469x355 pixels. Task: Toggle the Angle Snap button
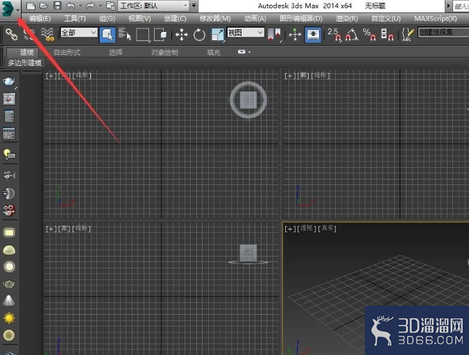coord(352,35)
